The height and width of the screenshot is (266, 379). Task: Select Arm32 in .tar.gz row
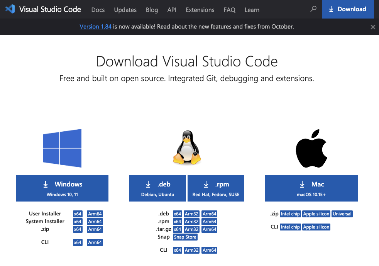coord(192,229)
